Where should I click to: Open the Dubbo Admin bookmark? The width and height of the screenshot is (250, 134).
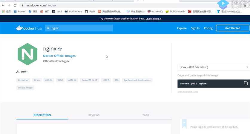click(175, 11)
